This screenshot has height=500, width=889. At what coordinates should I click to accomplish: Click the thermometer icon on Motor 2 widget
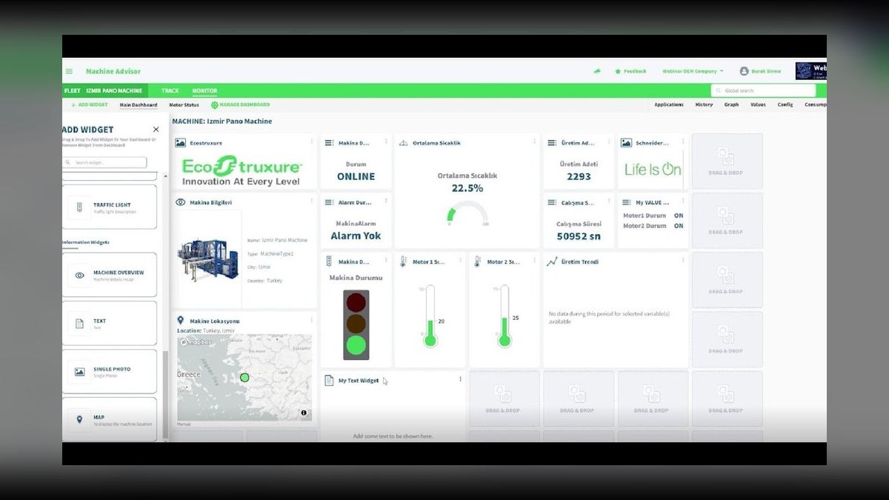point(477,261)
